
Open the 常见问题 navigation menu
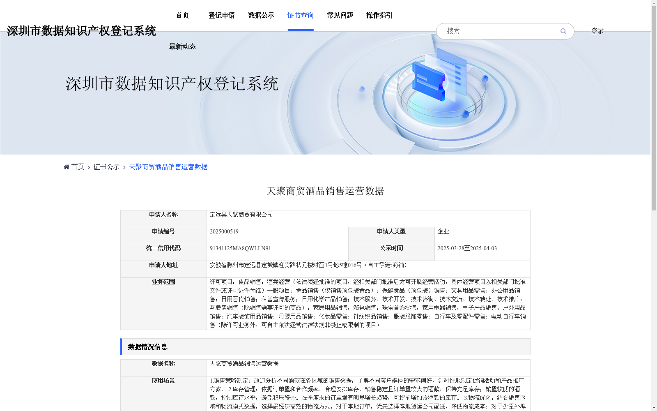coord(339,15)
